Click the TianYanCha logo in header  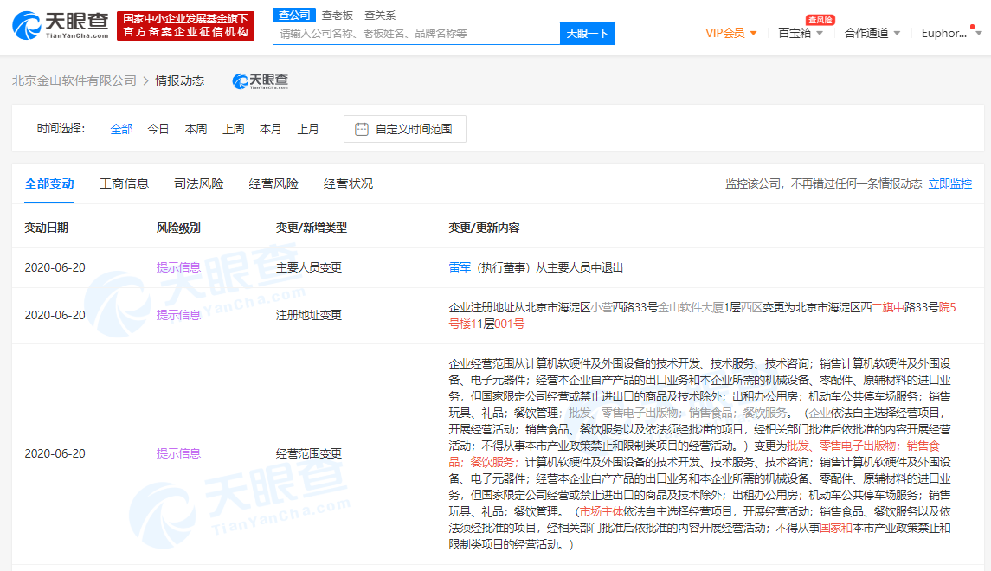pyautogui.click(x=60, y=26)
